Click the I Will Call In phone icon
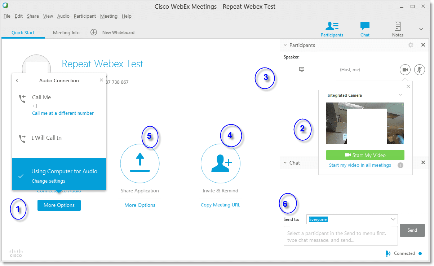 tap(22, 139)
